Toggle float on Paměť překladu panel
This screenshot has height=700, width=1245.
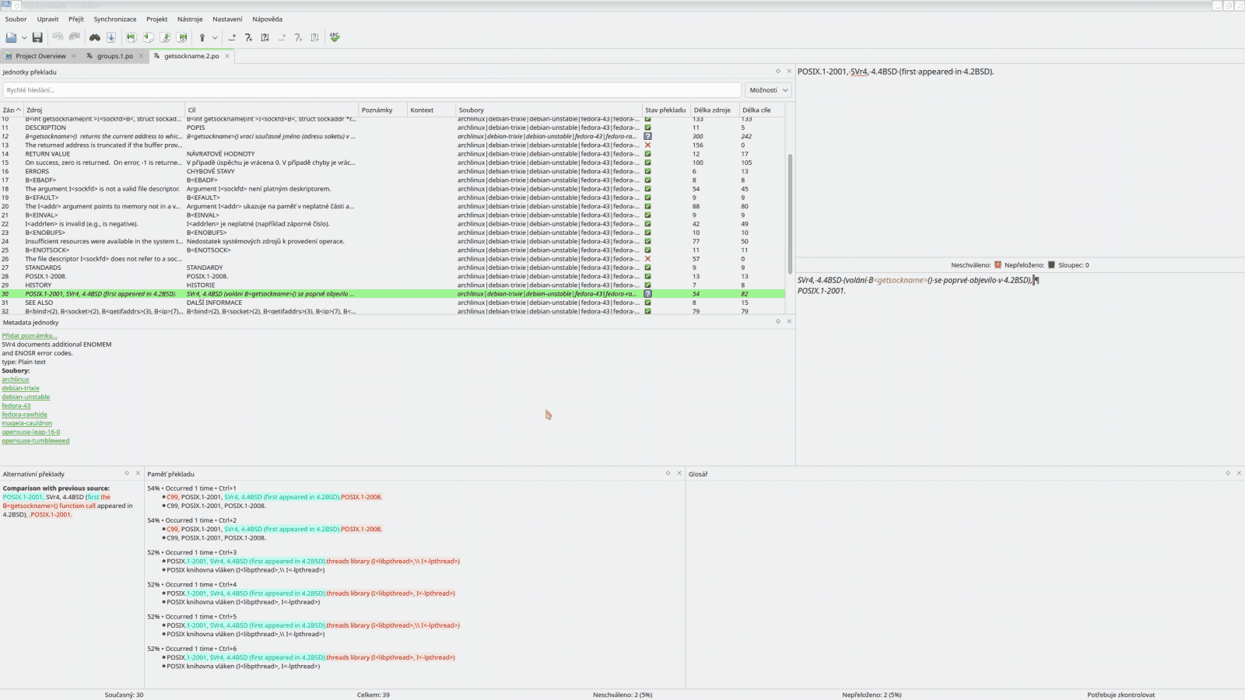click(668, 474)
